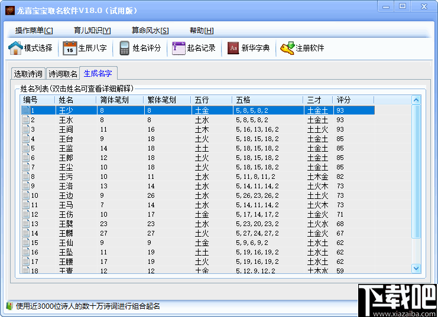Click 模式选择 toolbar label
This screenshot has height=317, width=438.
coord(38,48)
